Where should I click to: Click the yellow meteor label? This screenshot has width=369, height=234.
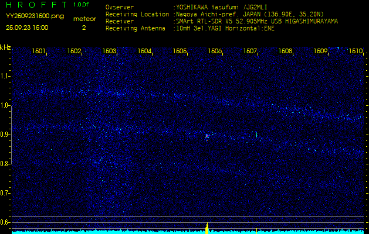(83, 19)
